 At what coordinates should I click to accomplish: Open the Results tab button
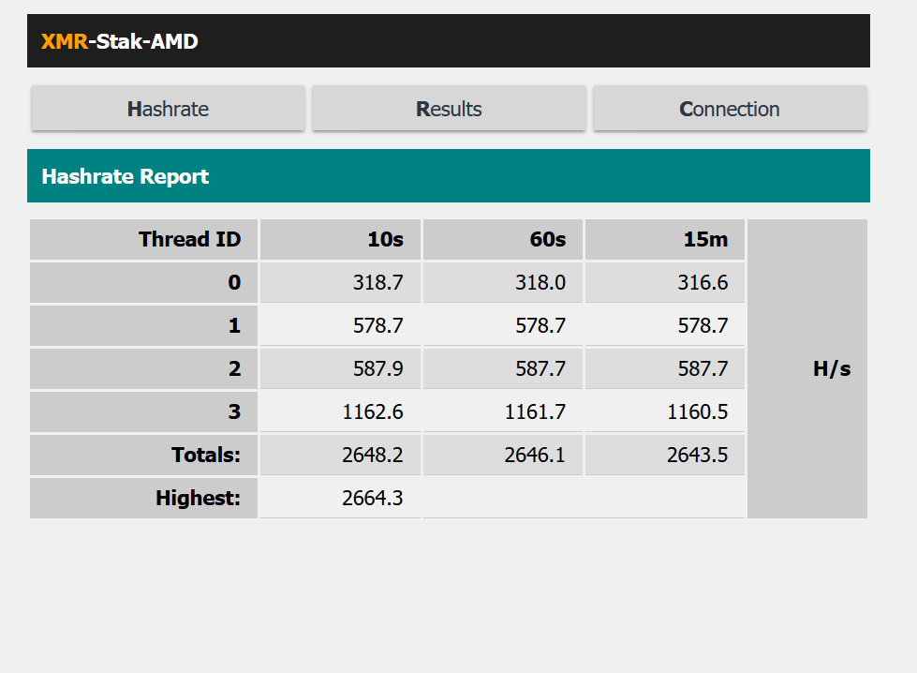point(449,109)
